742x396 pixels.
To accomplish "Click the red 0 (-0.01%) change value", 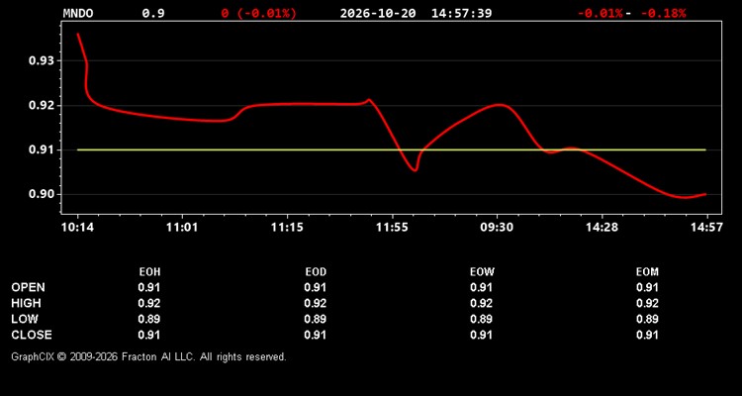I will coord(259,13).
